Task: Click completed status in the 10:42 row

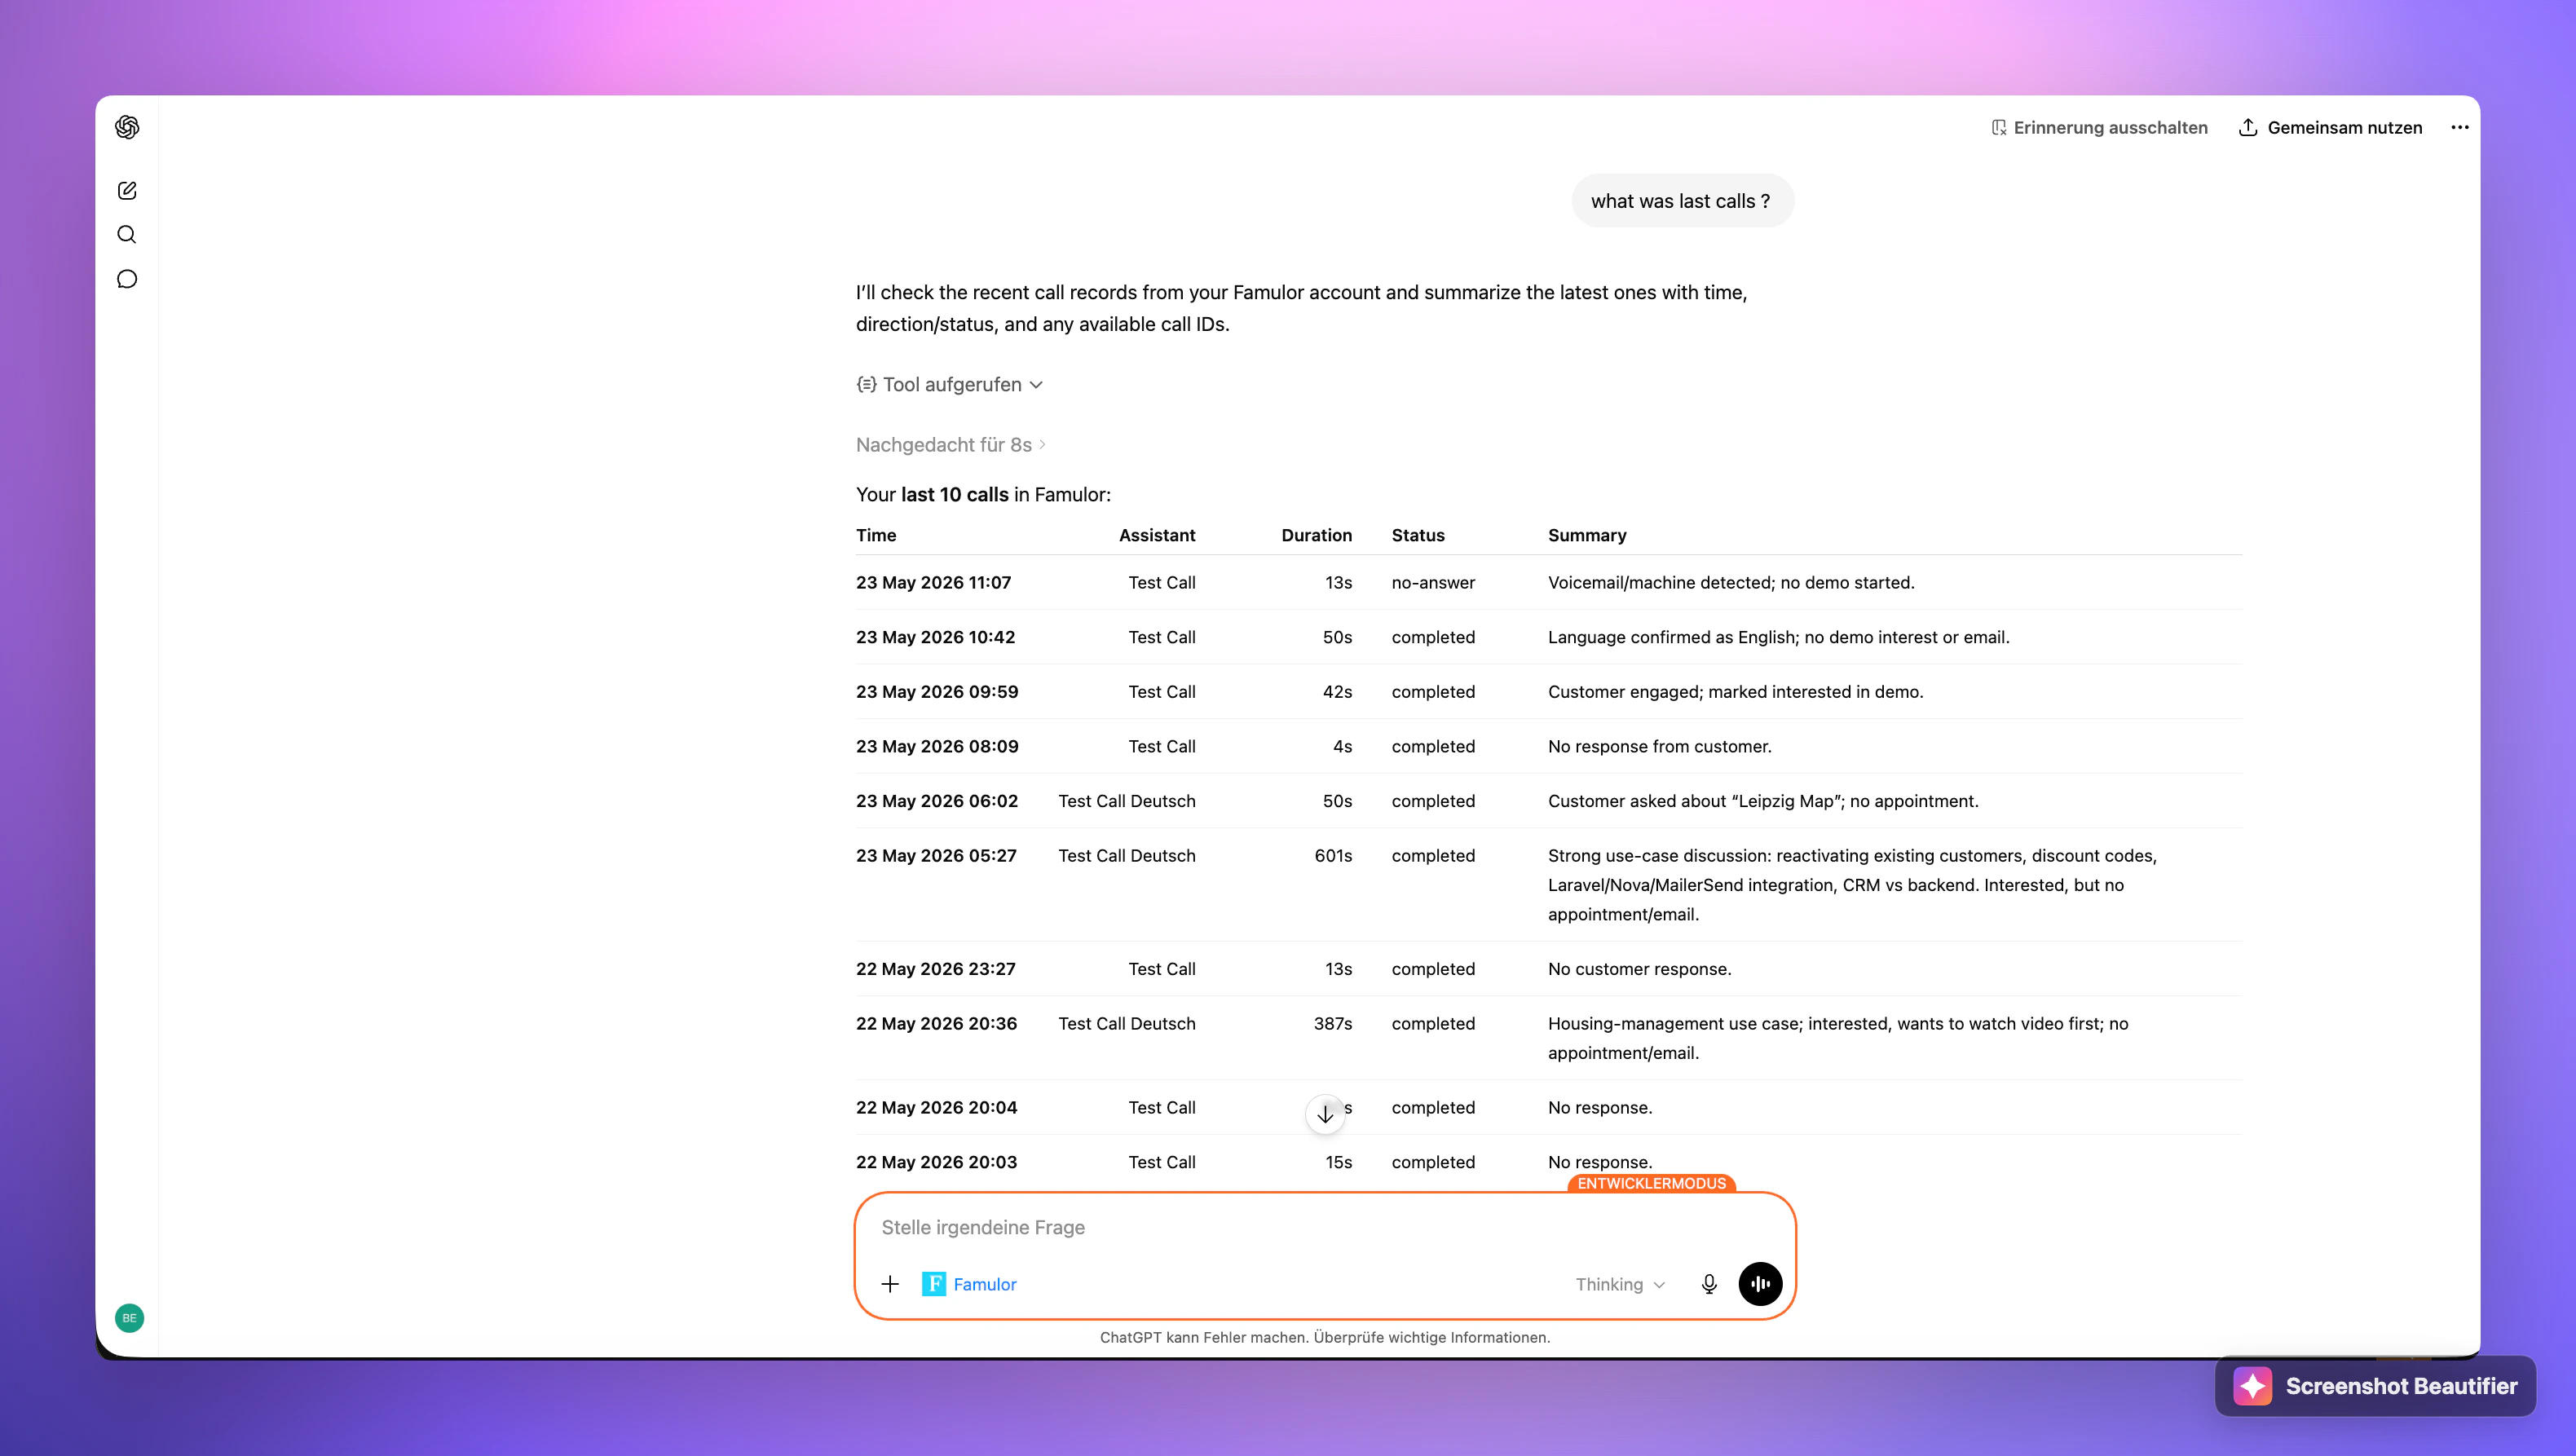Action: [x=1433, y=637]
